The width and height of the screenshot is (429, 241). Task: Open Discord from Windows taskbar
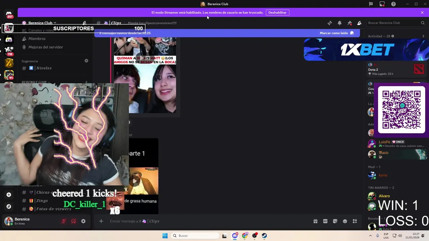tap(235, 236)
